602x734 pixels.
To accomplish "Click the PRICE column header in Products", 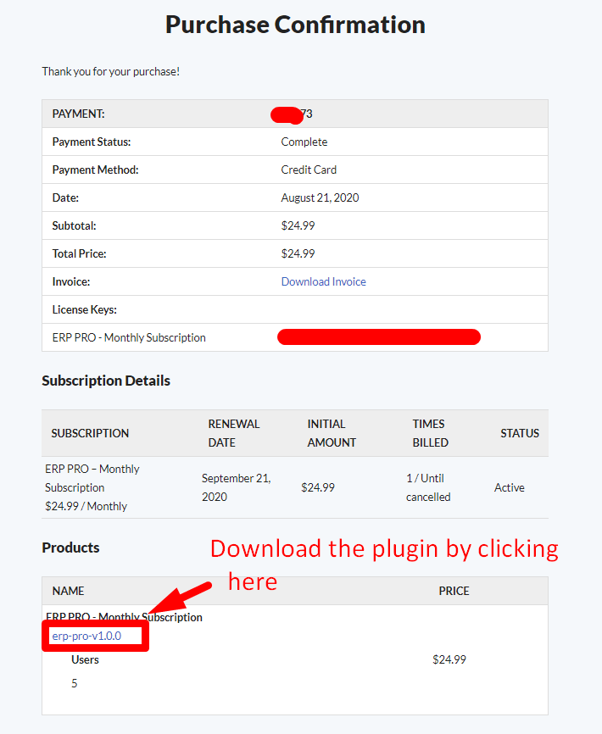I will (454, 591).
